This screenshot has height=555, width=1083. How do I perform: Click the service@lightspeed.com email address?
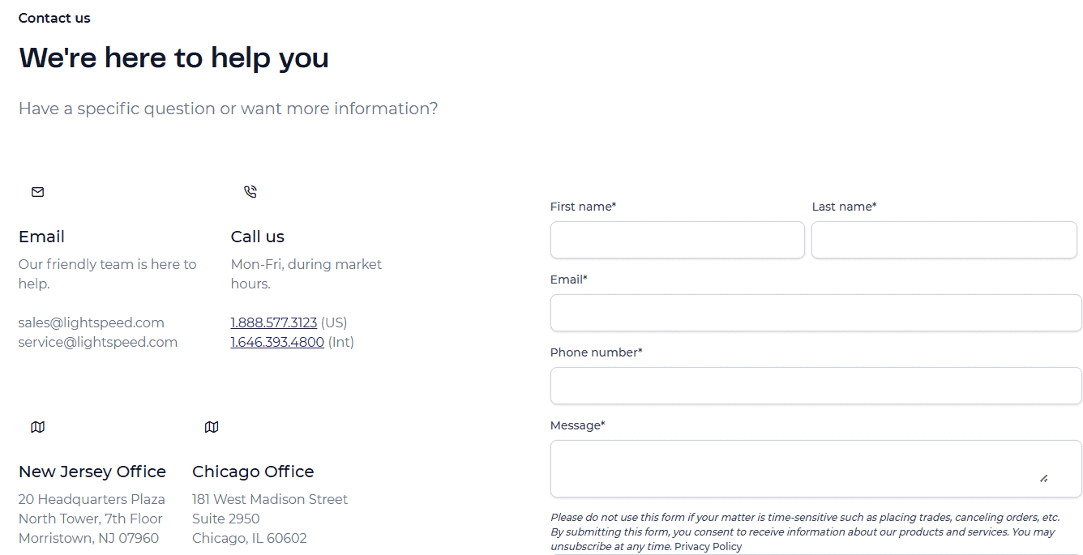[x=98, y=342]
